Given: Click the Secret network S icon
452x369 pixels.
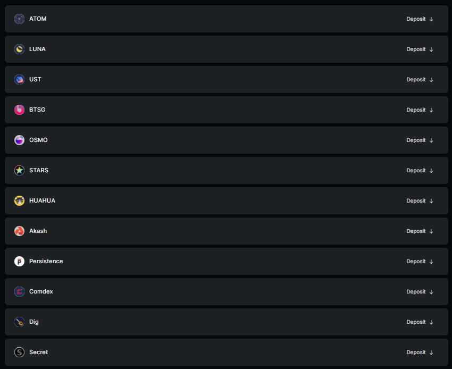Looking at the screenshot, I should pyautogui.click(x=19, y=353).
